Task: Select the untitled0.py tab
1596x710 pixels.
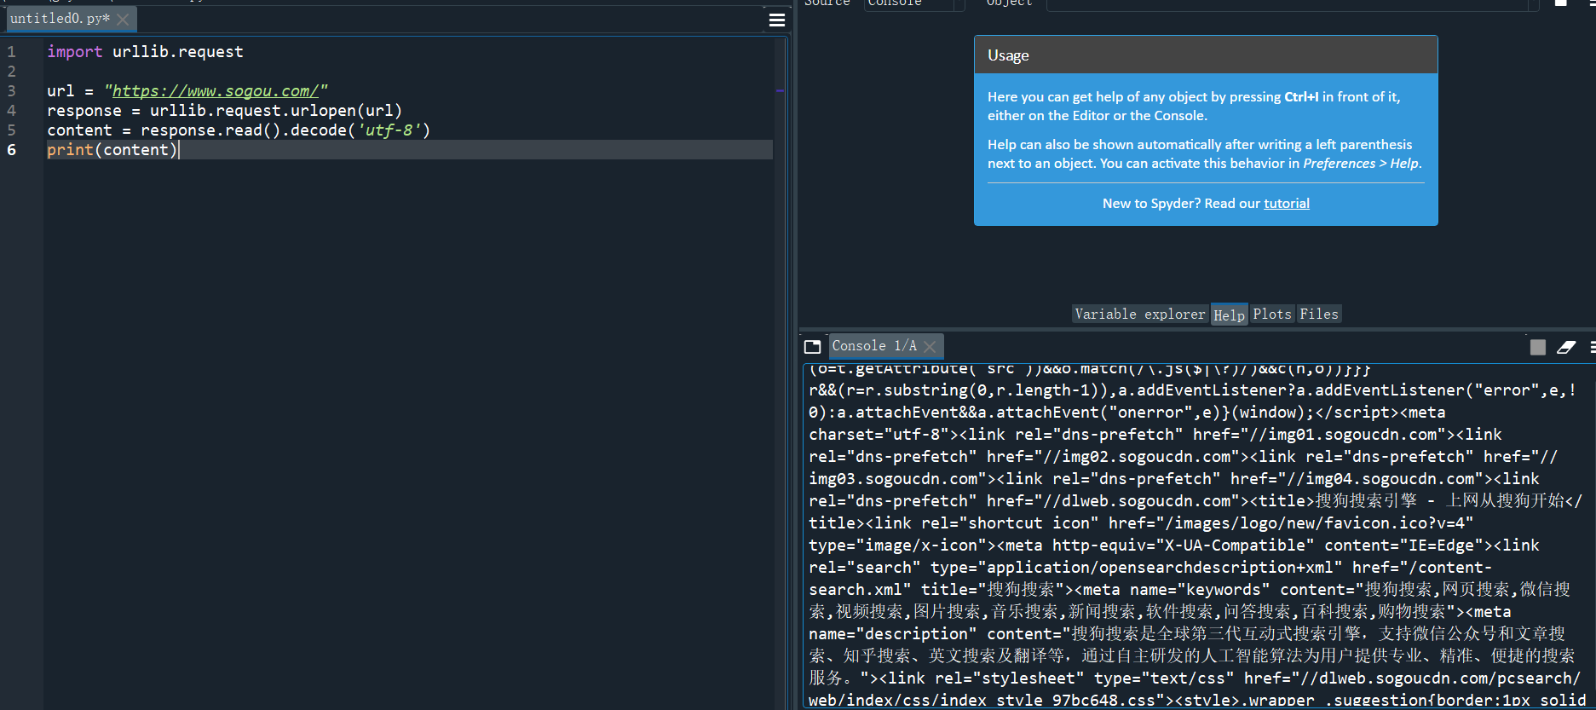Action: point(60,19)
